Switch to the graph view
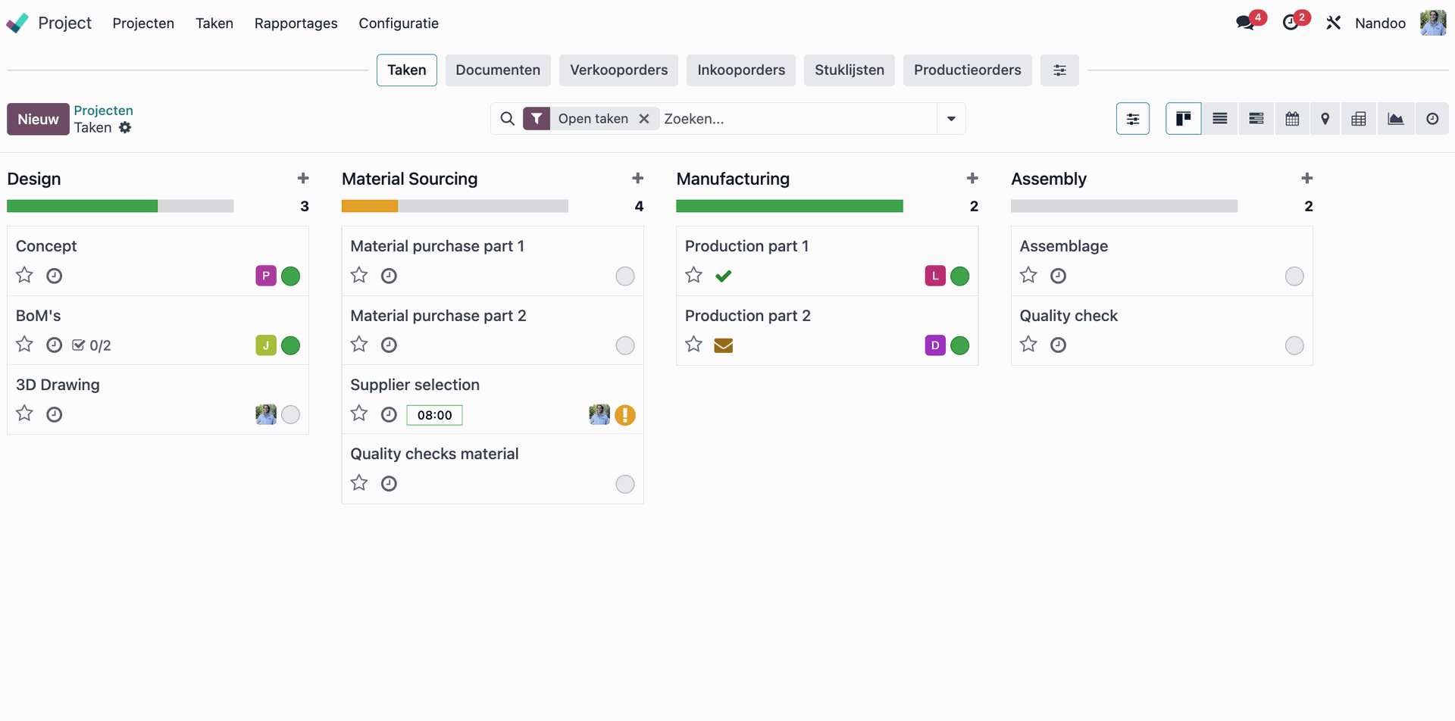Screen dimensions: 1455x721 tap(1396, 118)
